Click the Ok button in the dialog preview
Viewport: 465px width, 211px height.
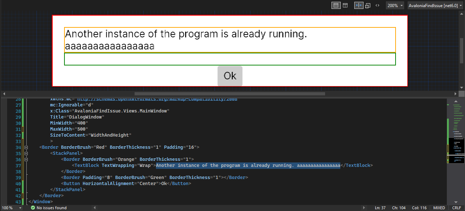(x=230, y=76)
